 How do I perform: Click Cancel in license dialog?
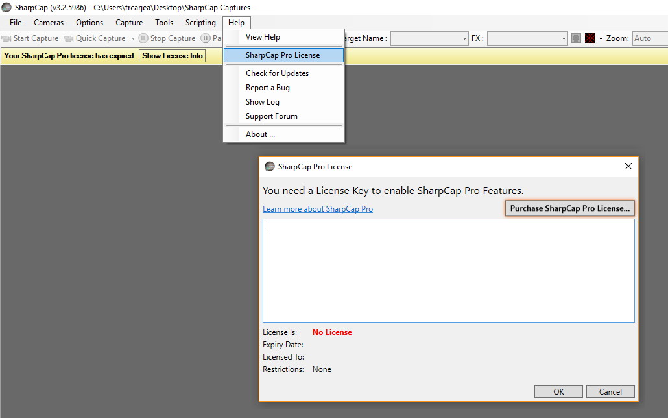(610, 391)
